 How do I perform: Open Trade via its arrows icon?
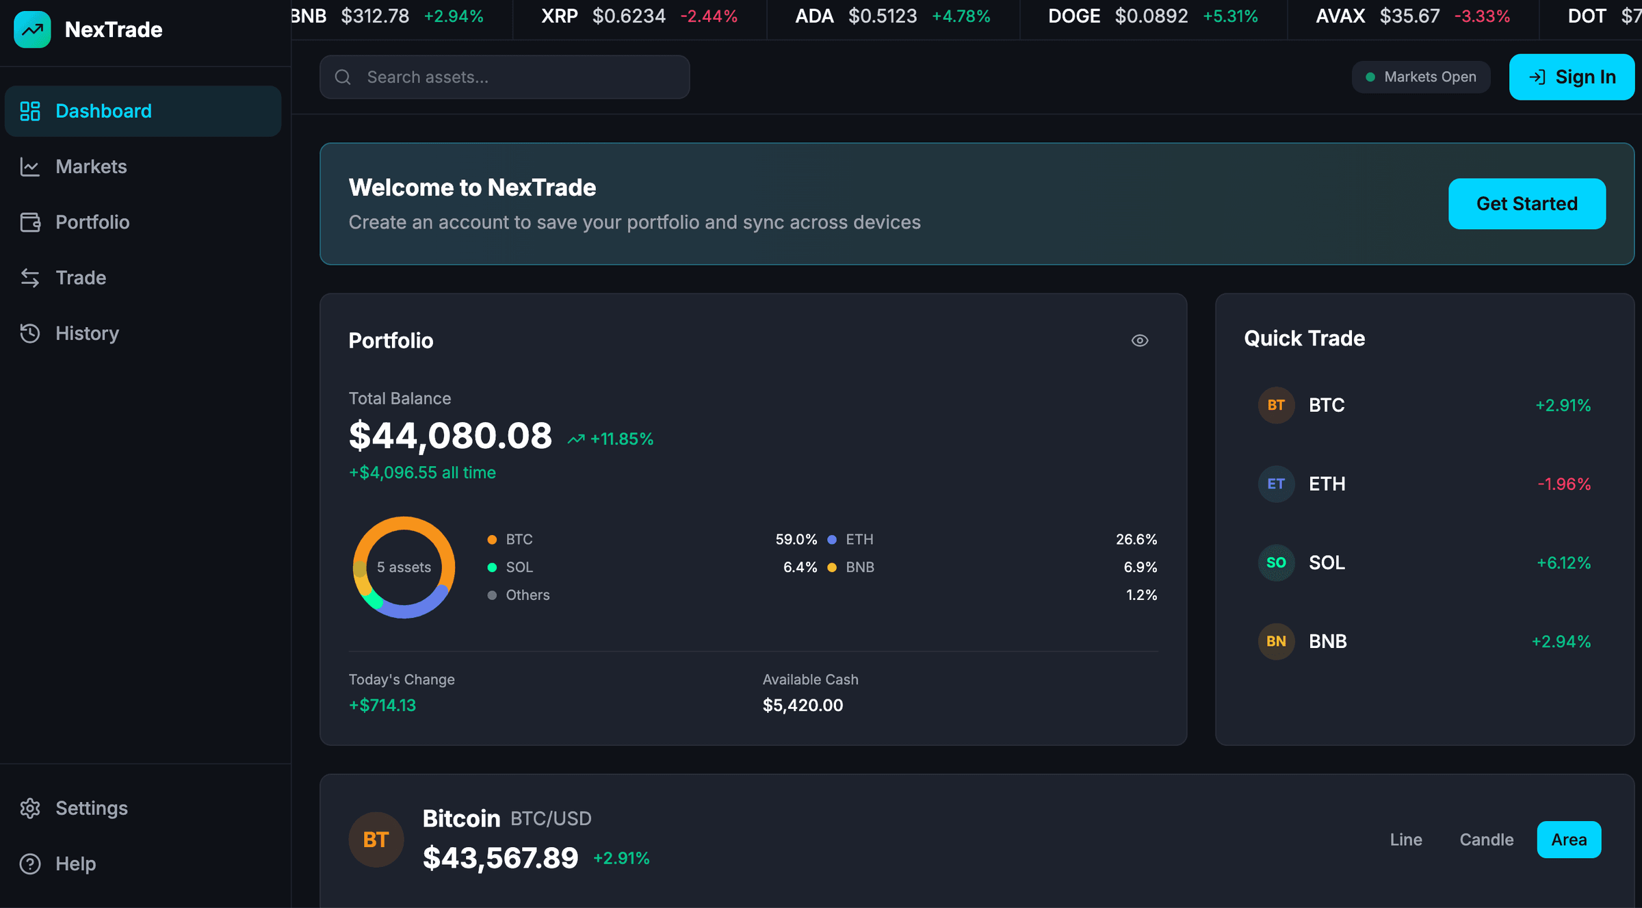pos(30,278)
